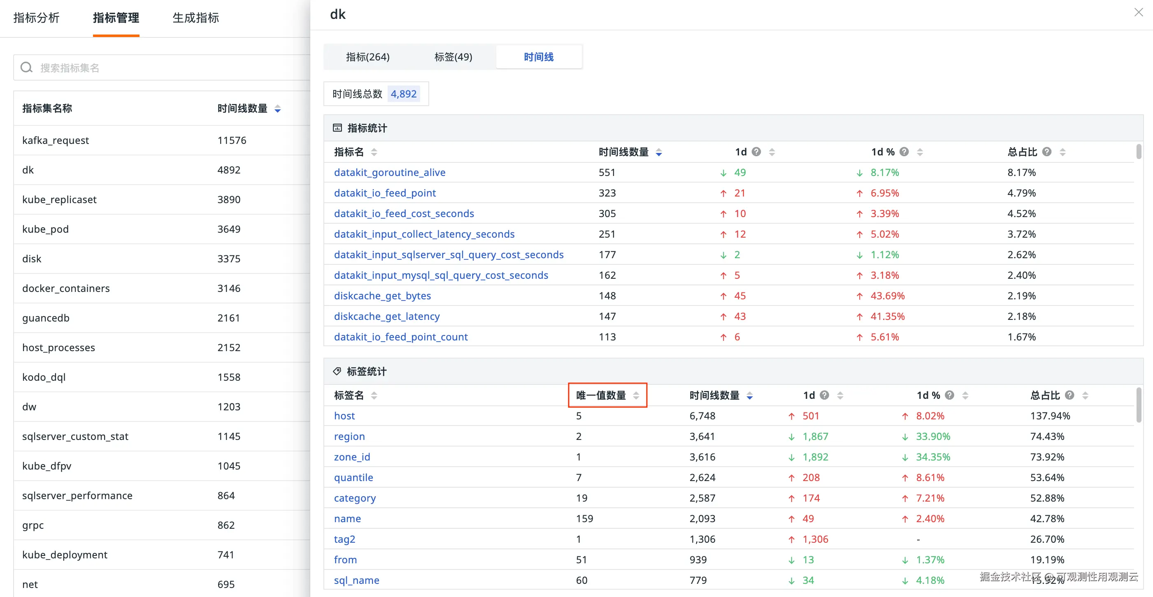This screenshot has height=597, width=1153.
Task: Sort metric table by 指标名 arrows
Action: click(374, 152)
